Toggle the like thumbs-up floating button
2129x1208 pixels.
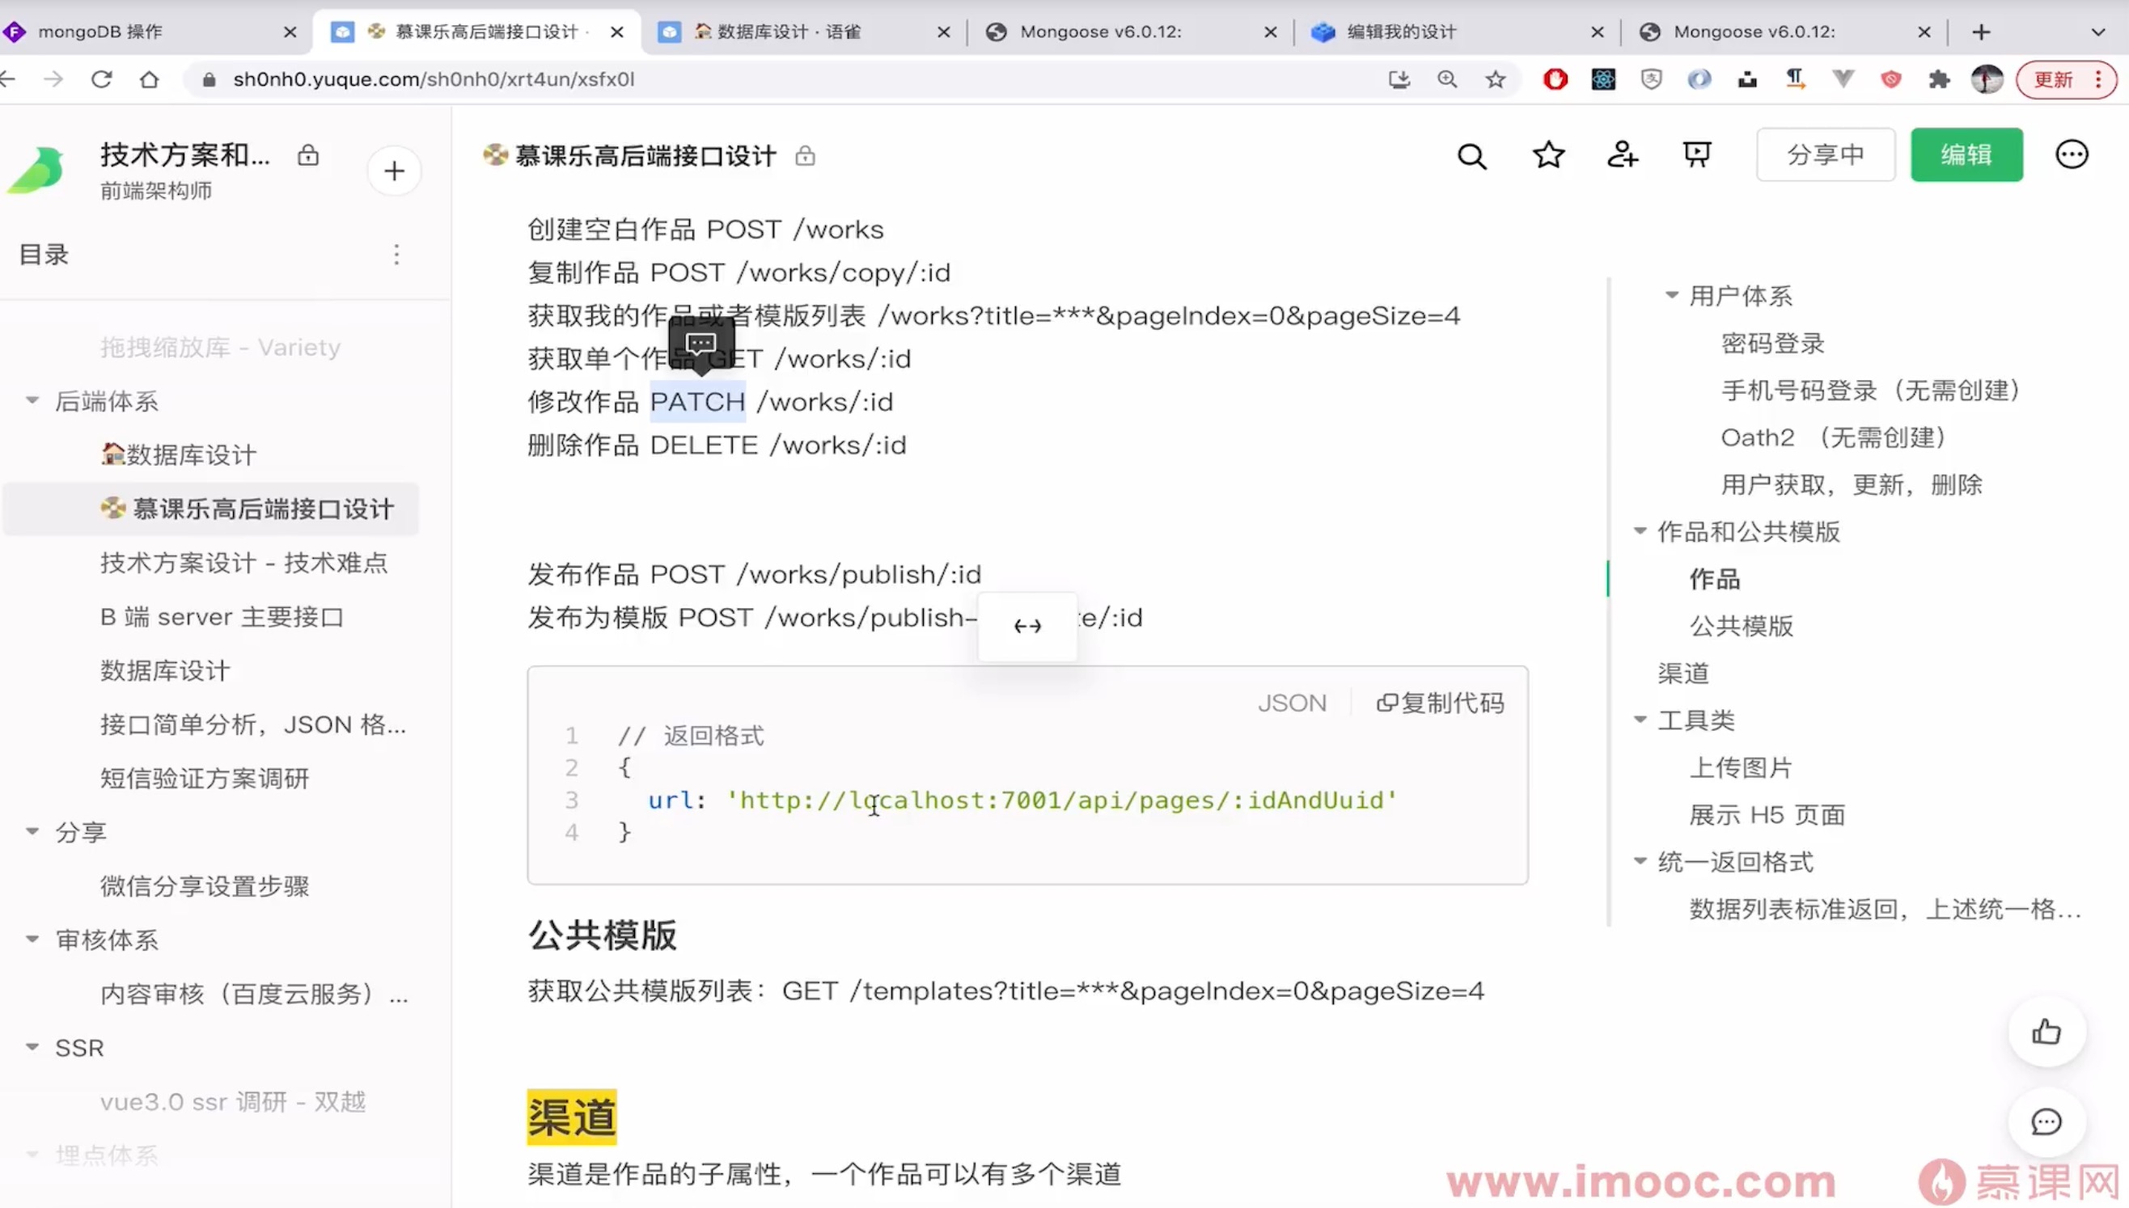pos(2046,1031)
